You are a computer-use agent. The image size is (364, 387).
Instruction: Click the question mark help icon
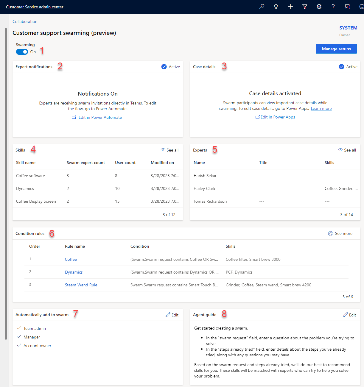click(x=333, y=7)
